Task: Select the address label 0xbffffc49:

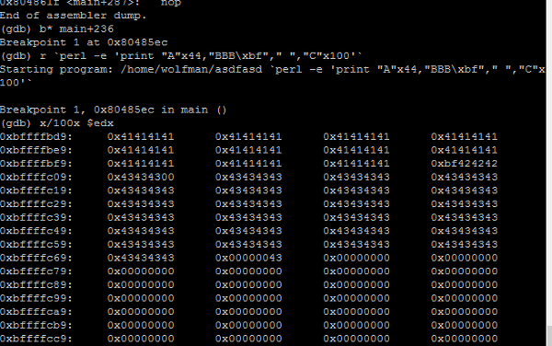Action: 36,231
